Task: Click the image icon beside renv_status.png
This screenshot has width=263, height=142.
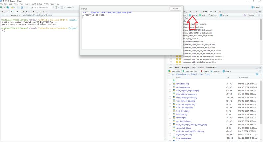Action: pos(174,84)
